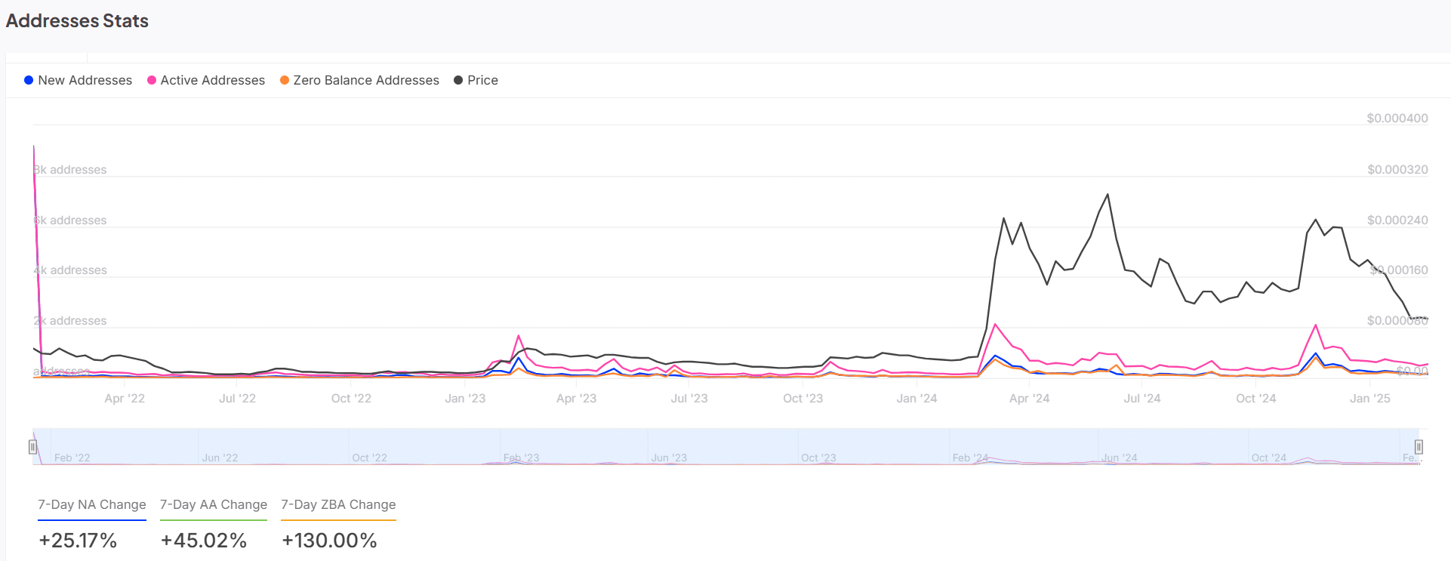This screenshot has width=1451, height=561.
Task: Switch to the 7-Day AA Change tab
Action: click(214, 504)
